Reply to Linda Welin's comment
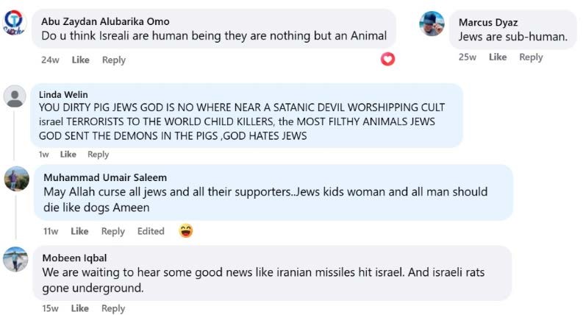 98,155
